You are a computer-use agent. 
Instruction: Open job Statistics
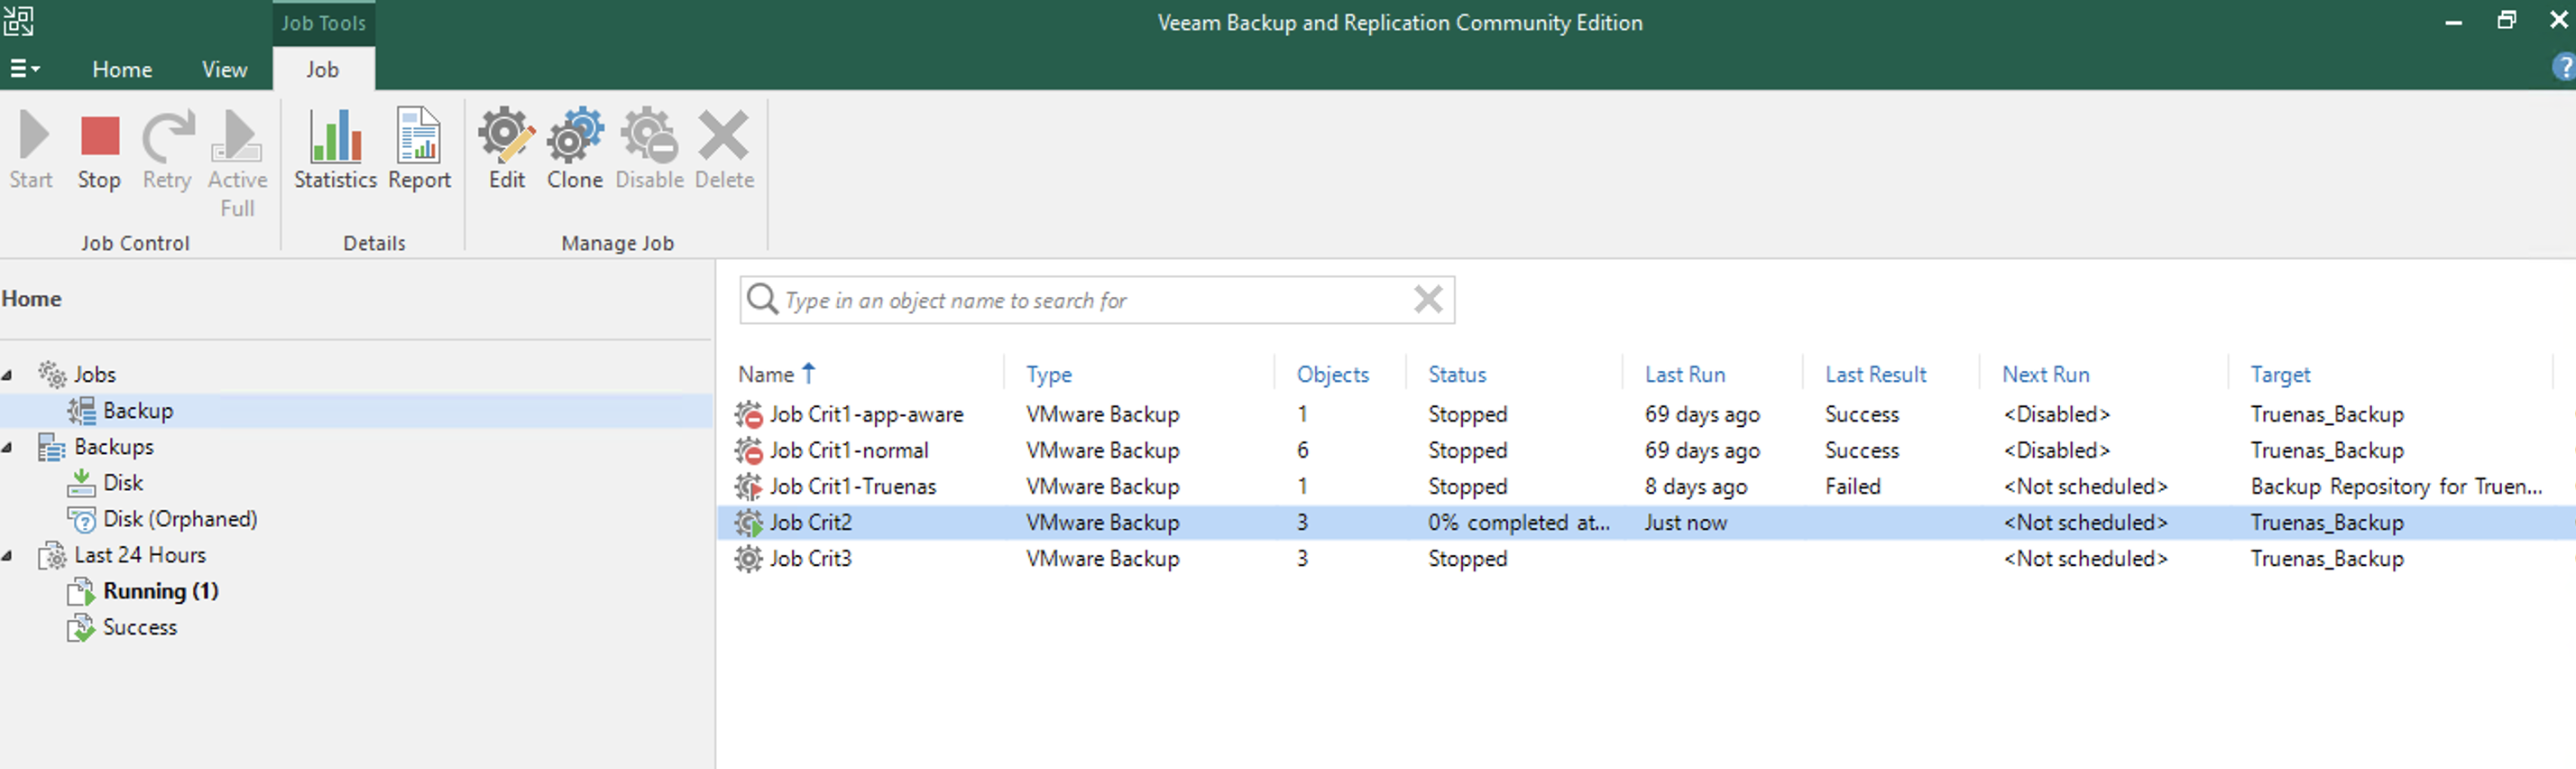[335, 150]
